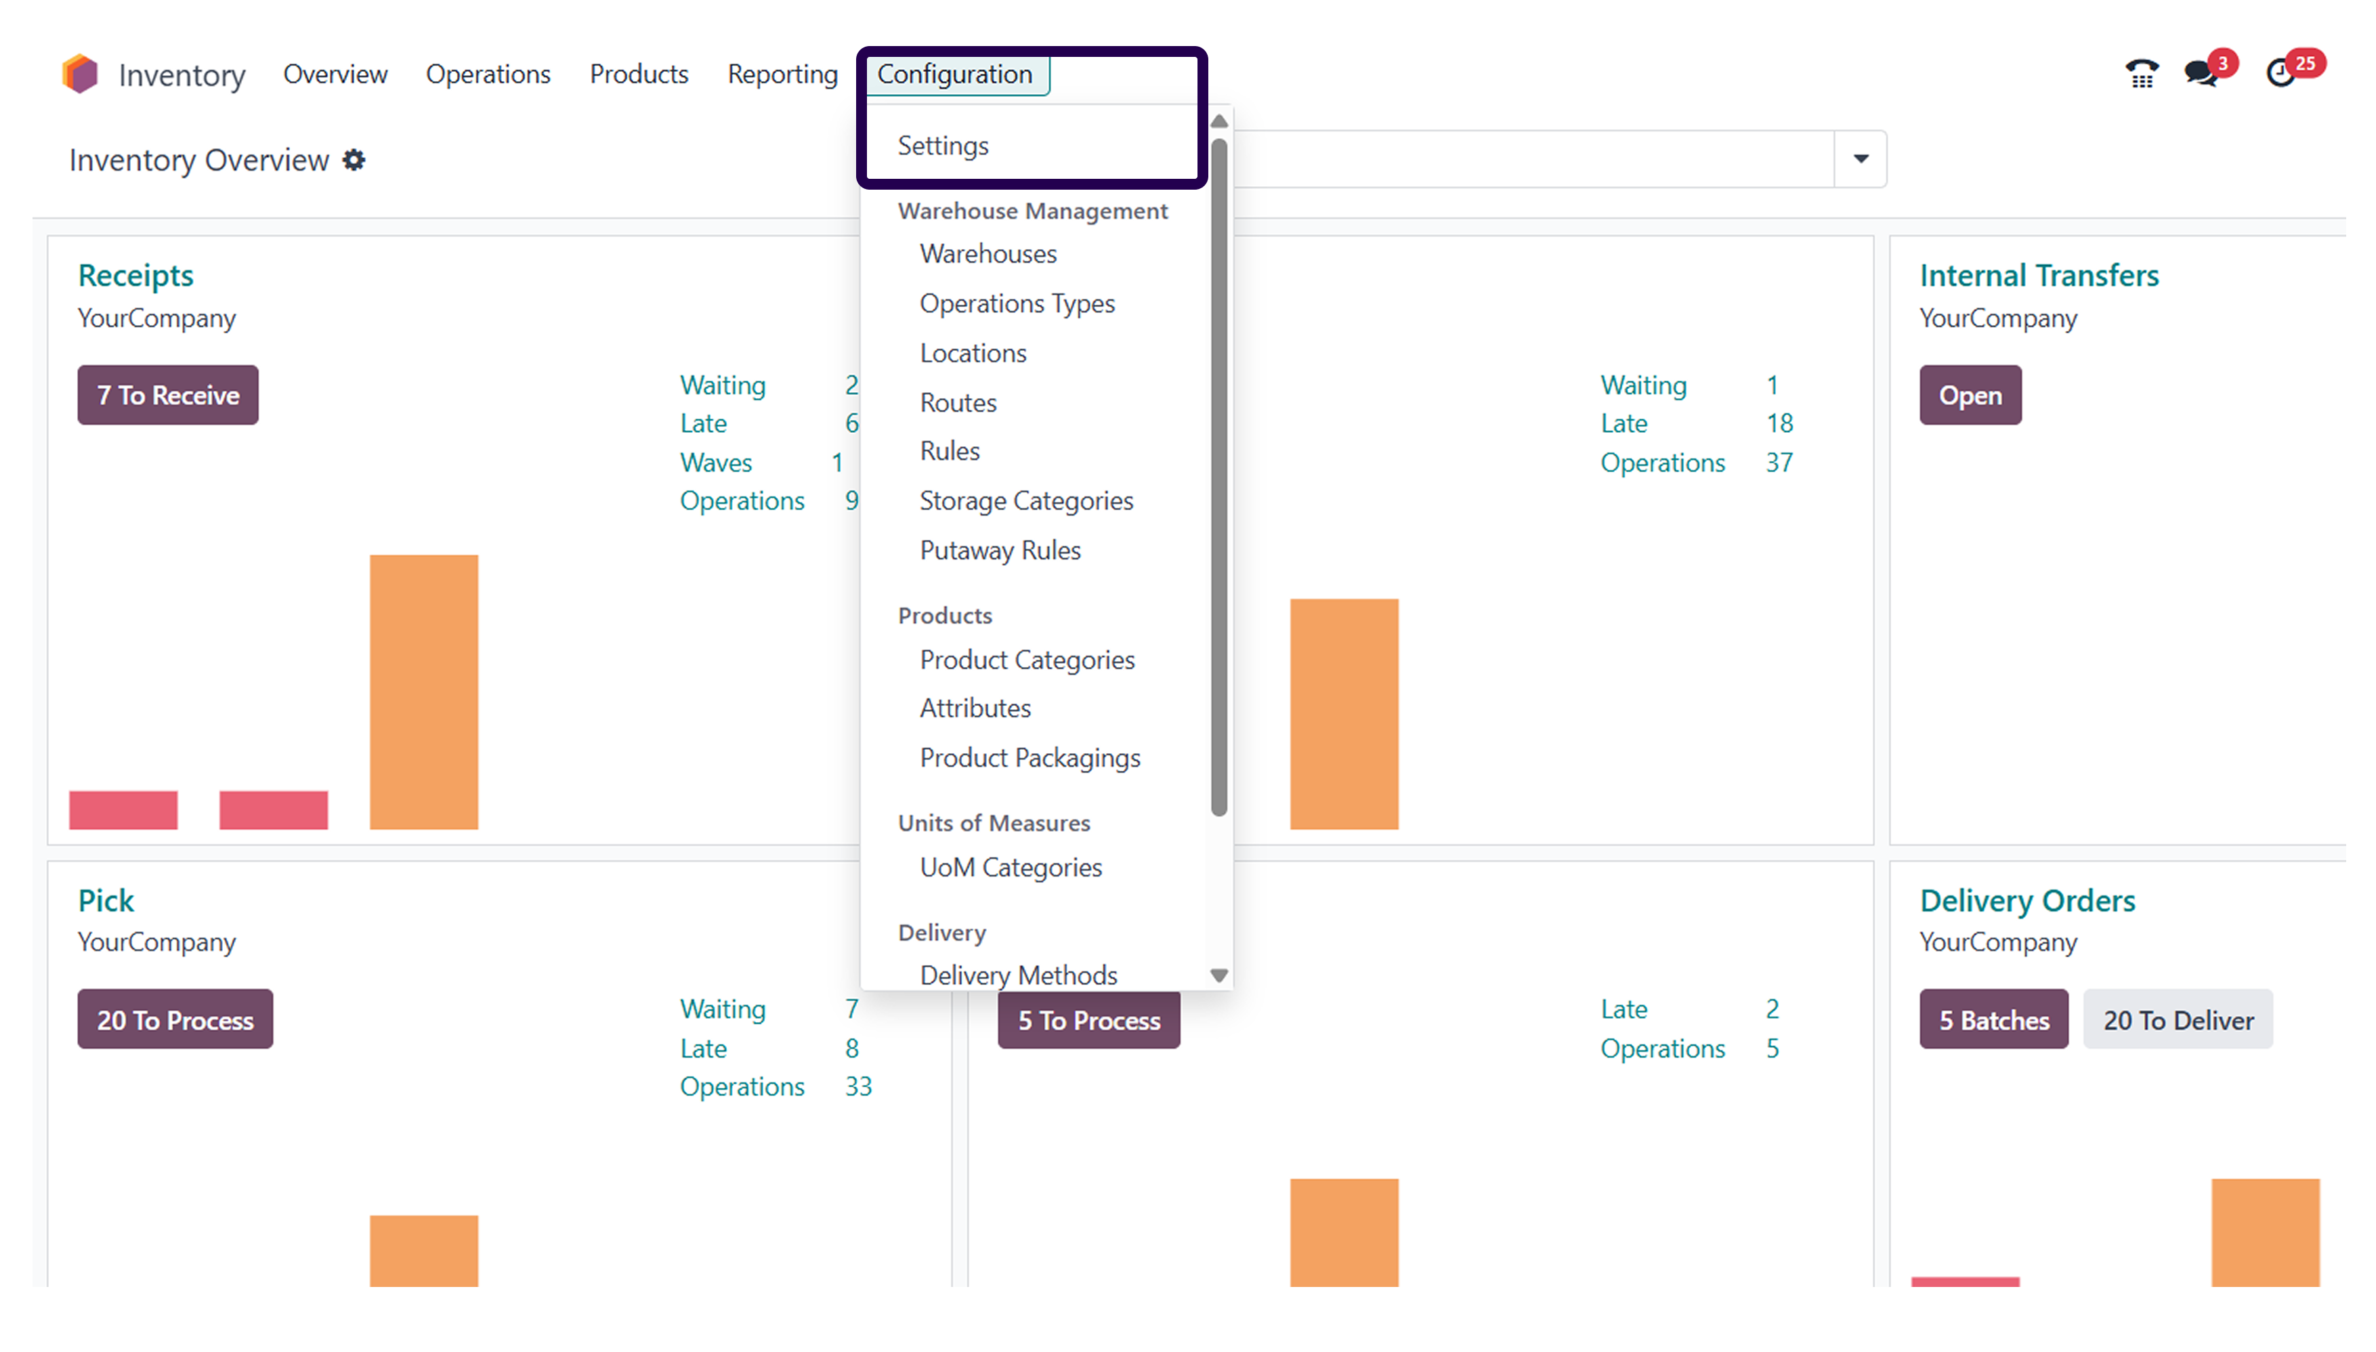Click the 20 To Process button on Pick
This screenshot has height=1352, width=2376.
pos(175,1019)
